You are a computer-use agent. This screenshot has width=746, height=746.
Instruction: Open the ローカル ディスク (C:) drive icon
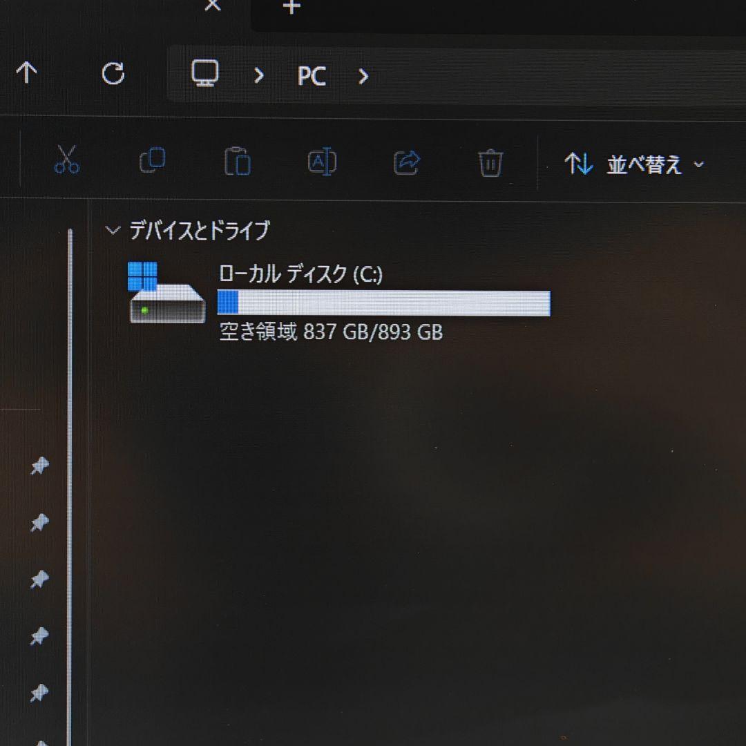(x=166, y=292)
